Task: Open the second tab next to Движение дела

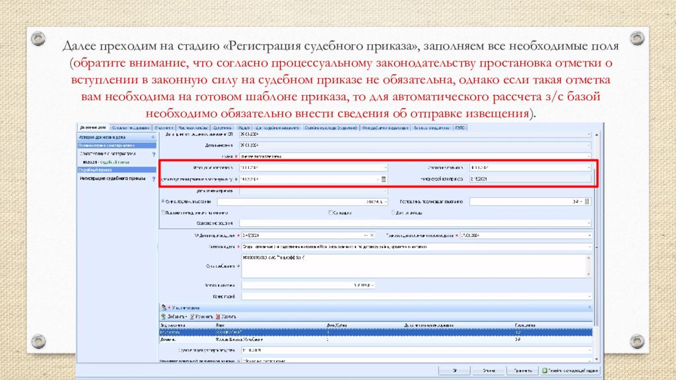Action: click(131, 128)
